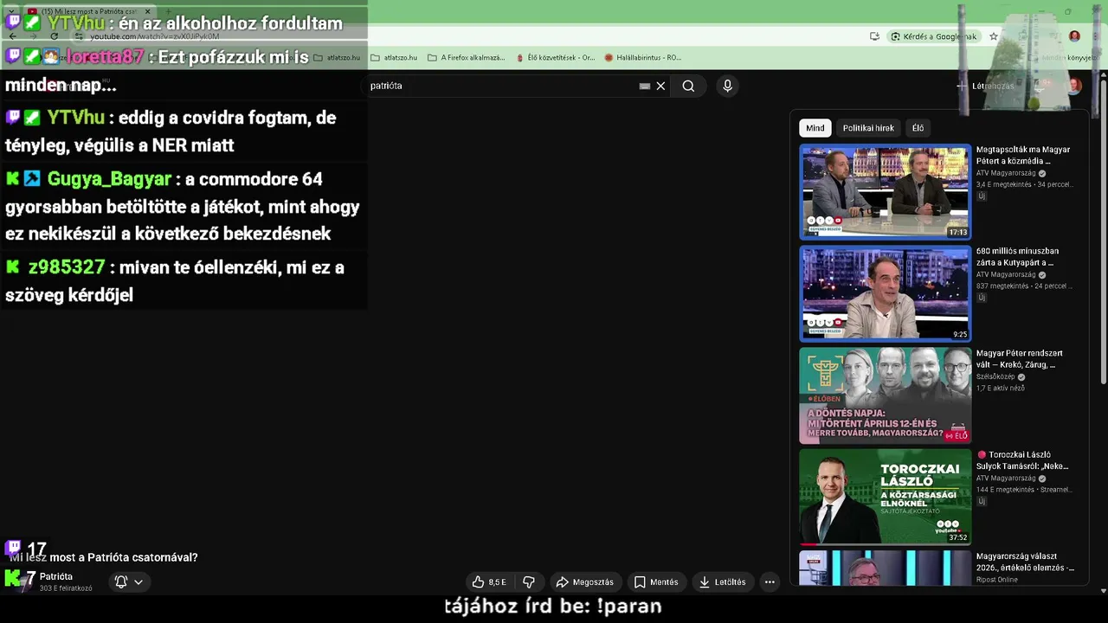
Task: Open the Patrióta channel name under video
Action: (56, 577)
